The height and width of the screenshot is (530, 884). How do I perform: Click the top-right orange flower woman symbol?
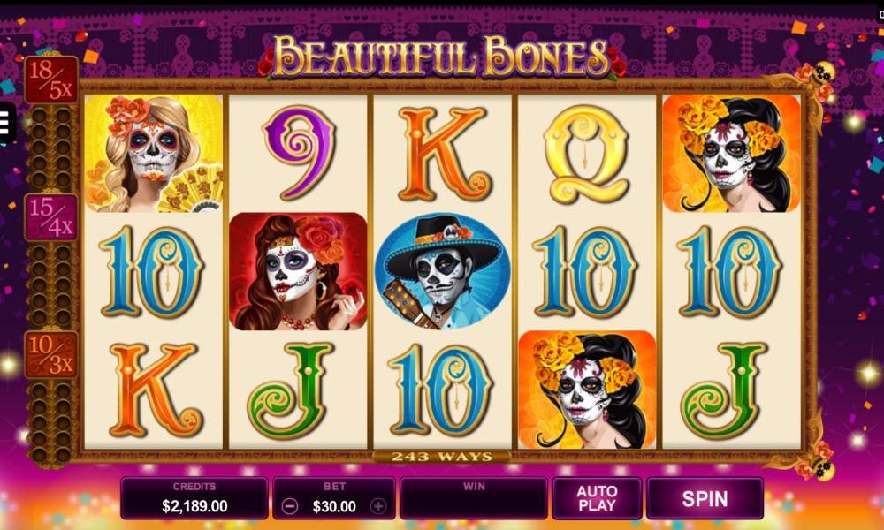pyautogui.click(x=731, y=154)
